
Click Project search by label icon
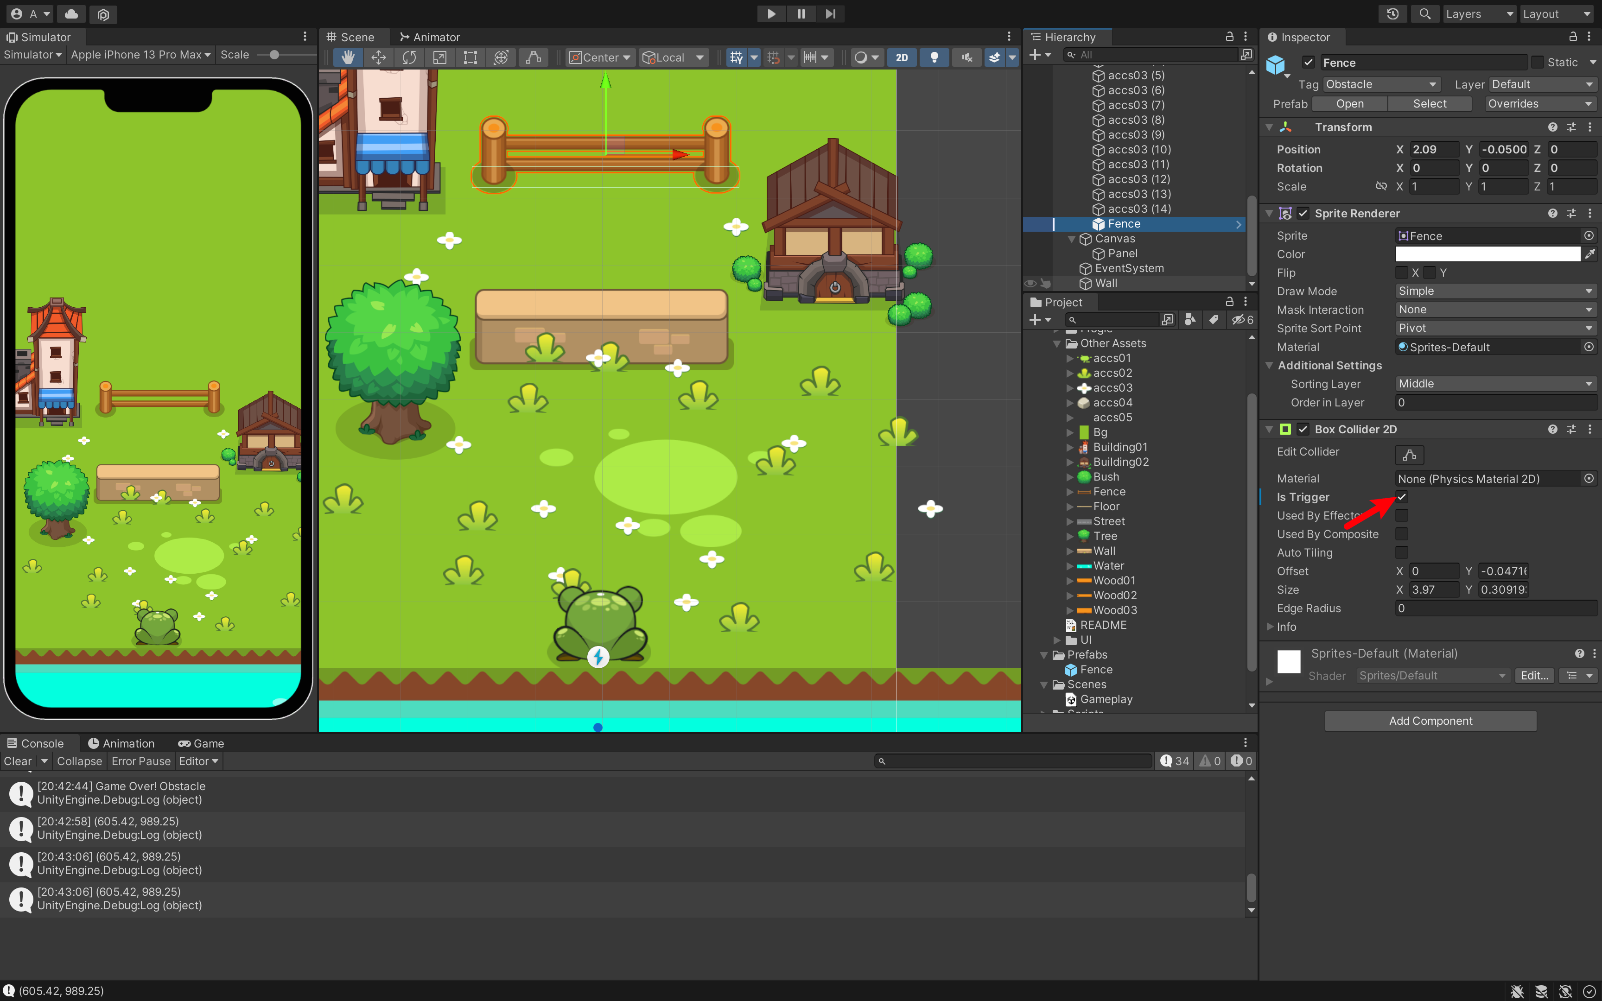(1214, 320)
